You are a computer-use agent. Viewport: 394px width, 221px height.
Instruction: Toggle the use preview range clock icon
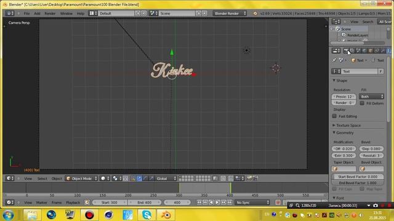(87, 202)
